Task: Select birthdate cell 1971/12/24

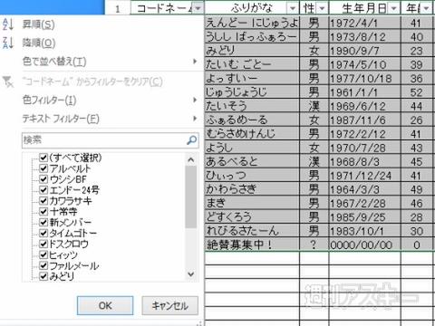Action: tap(364, 176)
